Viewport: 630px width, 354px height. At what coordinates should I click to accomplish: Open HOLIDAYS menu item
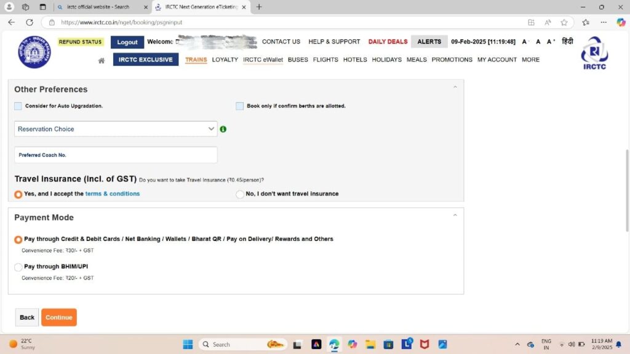pyautogui.click(x=387, y=60)
